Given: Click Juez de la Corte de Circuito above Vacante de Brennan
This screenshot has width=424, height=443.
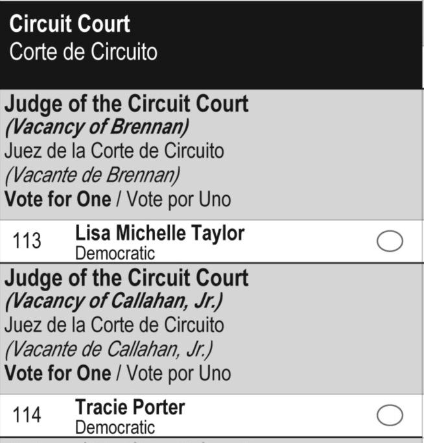Looking at the screenshot, I should pos(114,151).
